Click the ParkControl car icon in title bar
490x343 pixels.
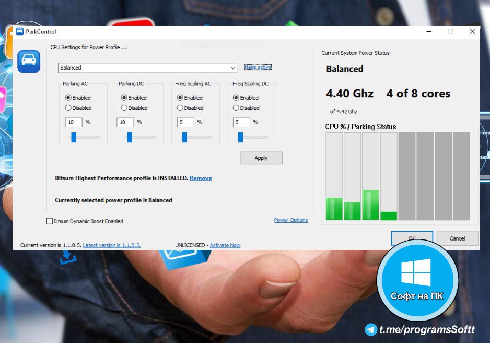point(20,31)
